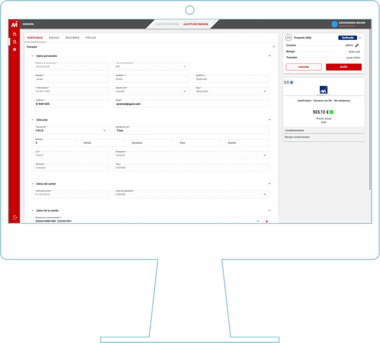380x343 pixels.
Task: Click the Número de documento field
Action: (x=71, y=66)
